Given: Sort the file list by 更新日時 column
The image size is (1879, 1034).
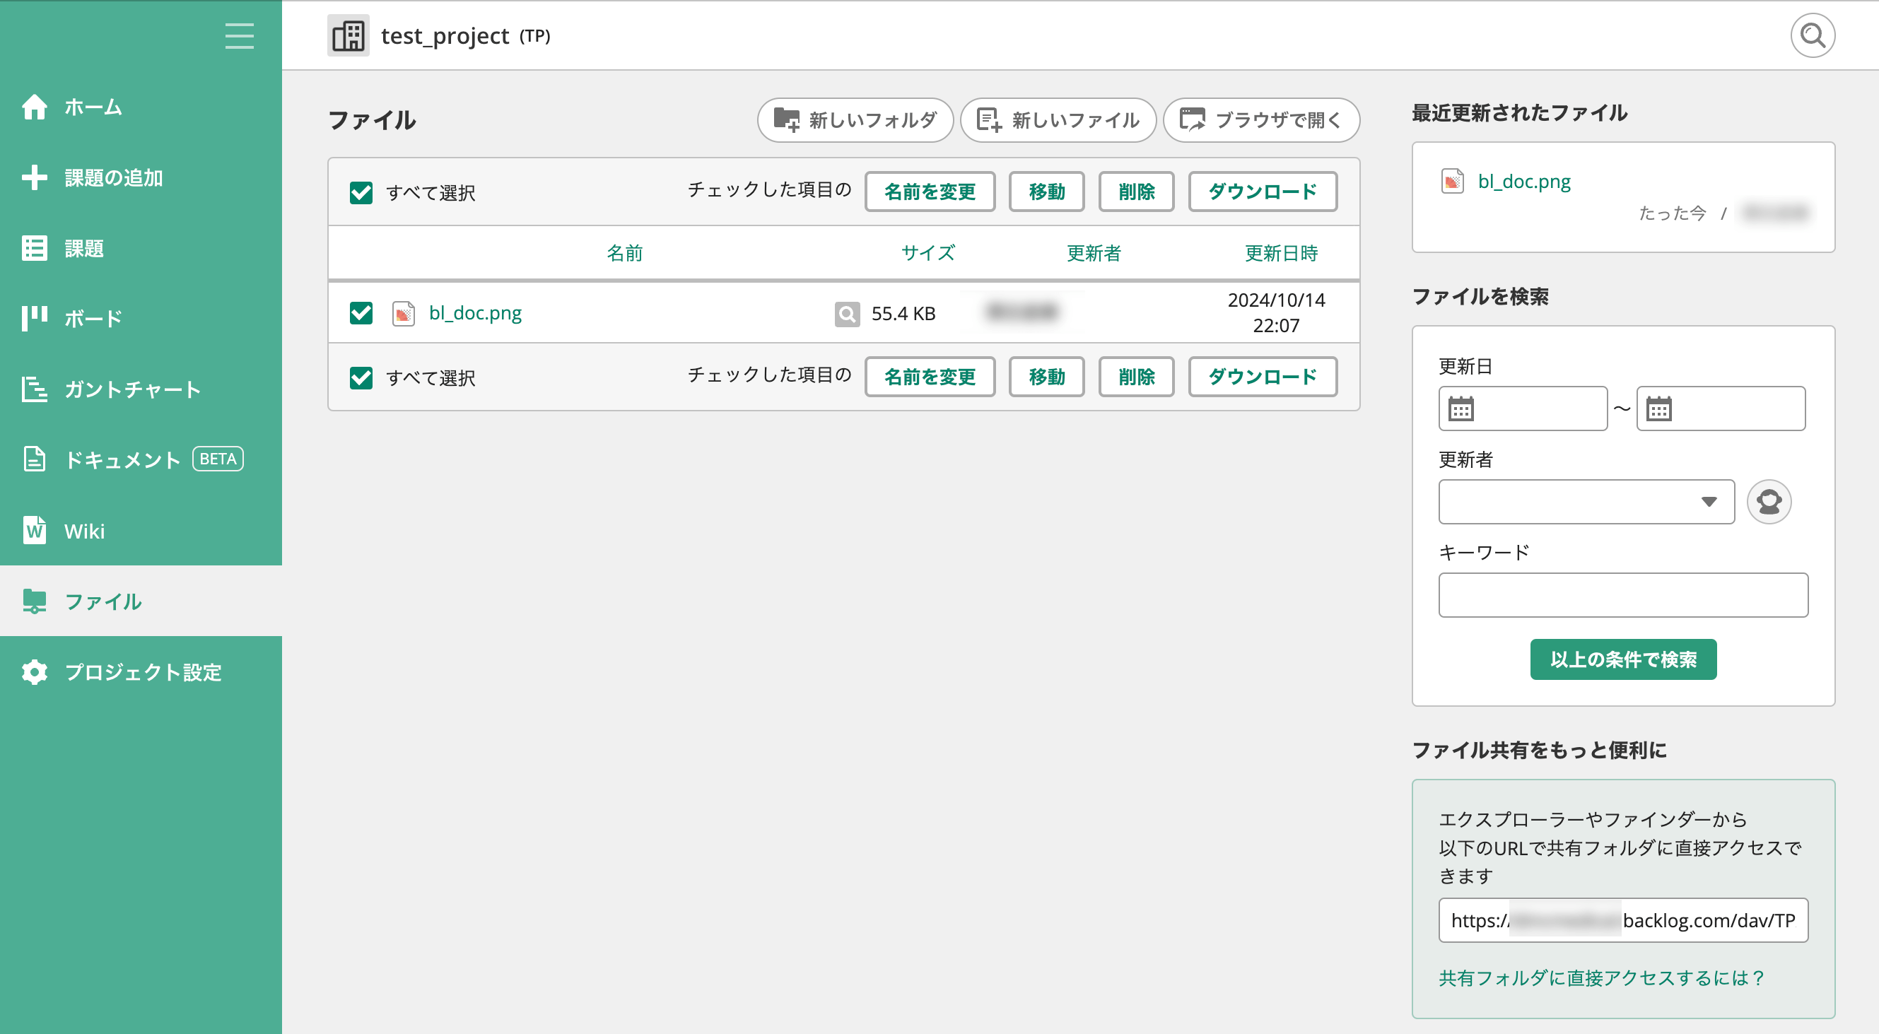Looking at the screenshot, I should tap(1280, 253).
